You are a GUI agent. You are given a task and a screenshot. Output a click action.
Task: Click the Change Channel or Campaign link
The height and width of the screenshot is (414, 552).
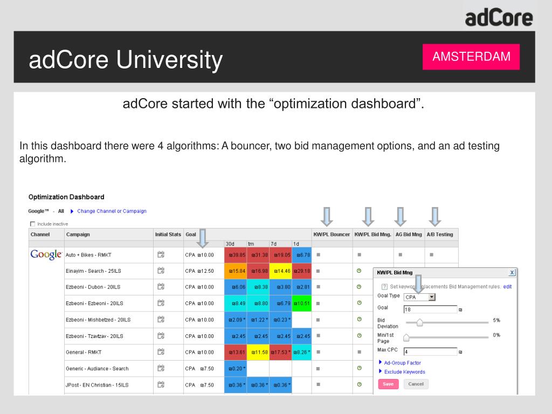coord(112,211)
